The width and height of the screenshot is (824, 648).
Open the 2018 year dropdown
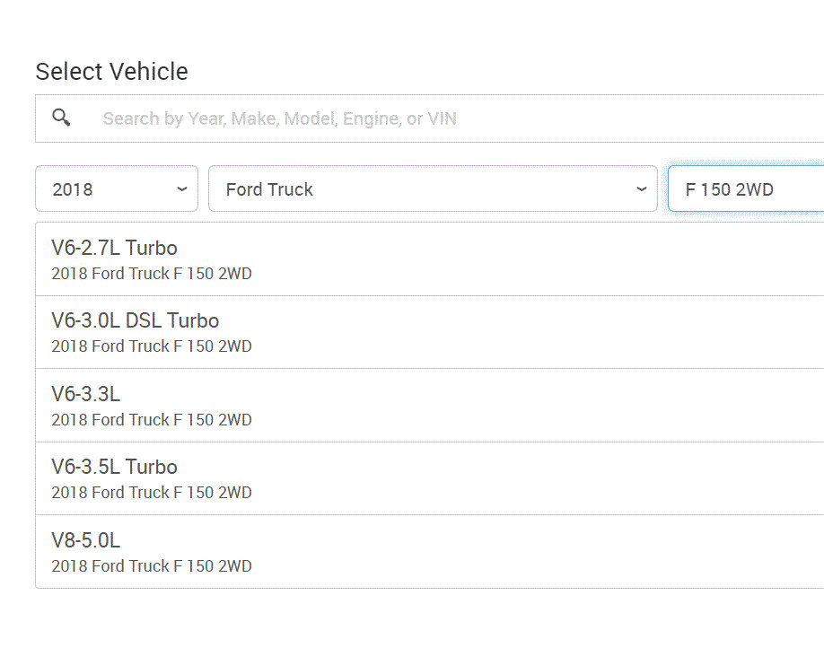(117, 188)
